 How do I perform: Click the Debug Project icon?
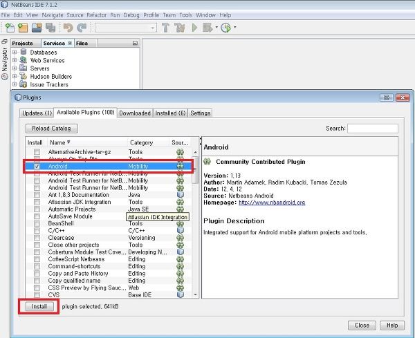207,28
